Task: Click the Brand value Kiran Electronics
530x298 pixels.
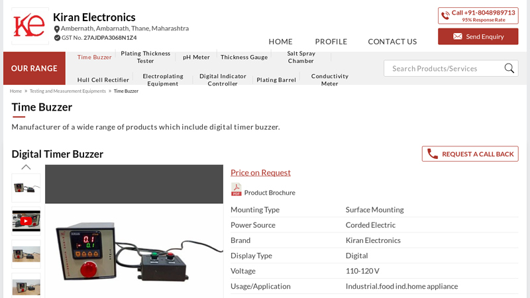Action: (373, 240)
